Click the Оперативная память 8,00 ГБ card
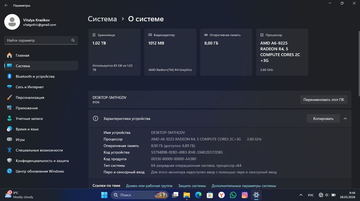 click(x=226, y=52)
